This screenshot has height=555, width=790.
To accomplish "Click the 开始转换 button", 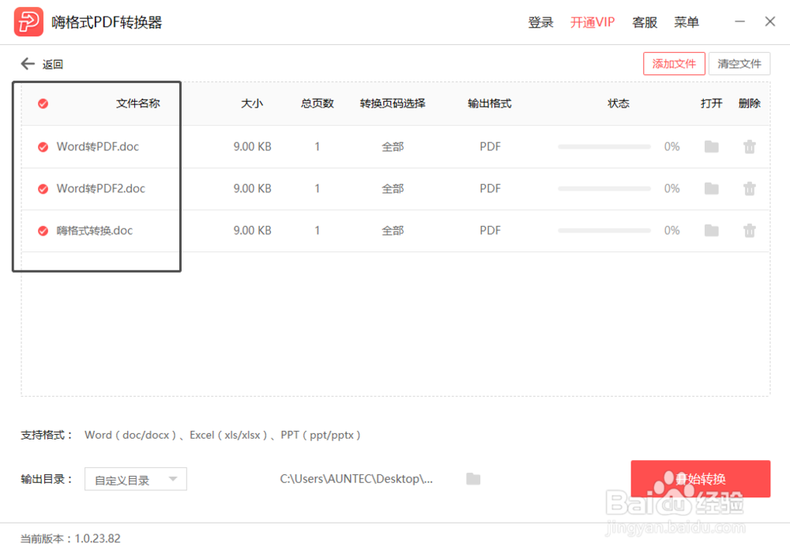I will 700,478.
